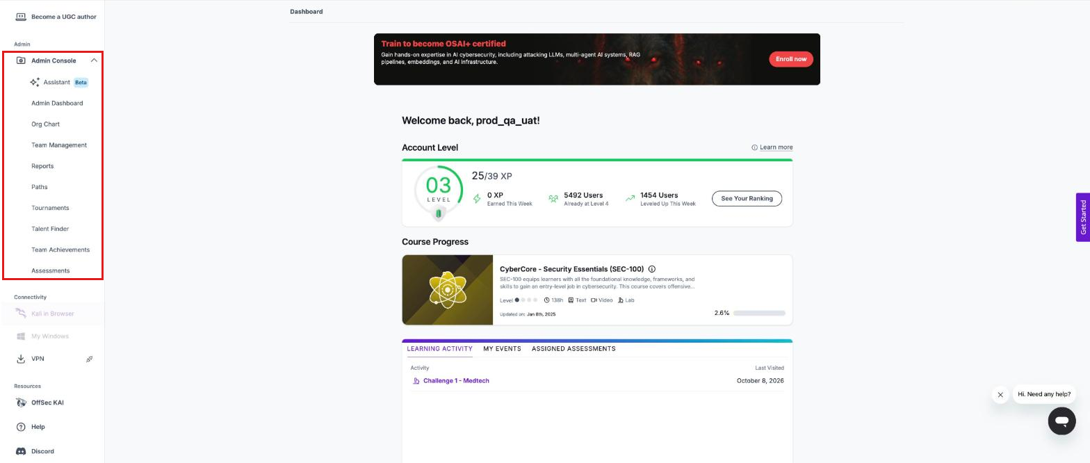The image size is (1090, 463).
Task: Navigate to Tournaments
Action: coord(50,207)
